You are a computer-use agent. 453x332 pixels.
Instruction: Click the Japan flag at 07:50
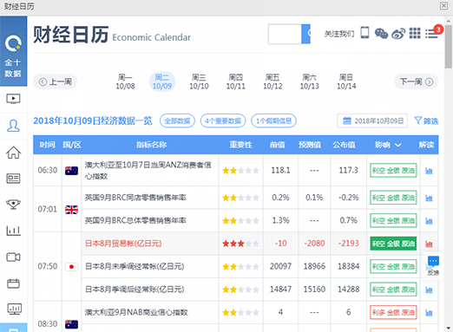click(71, 266)
